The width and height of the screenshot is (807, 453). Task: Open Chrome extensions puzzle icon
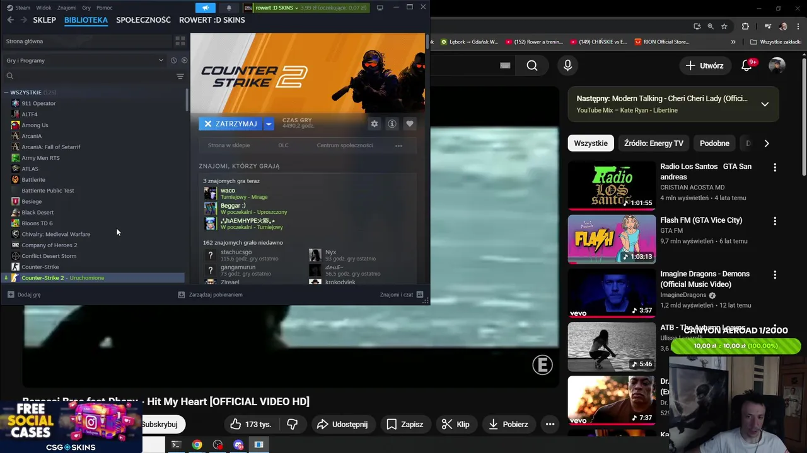pos(745,26)
